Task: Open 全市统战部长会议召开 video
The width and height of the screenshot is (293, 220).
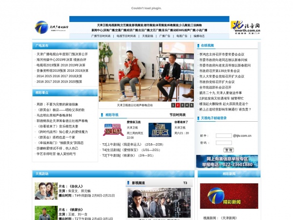Action: pos(215,88)
